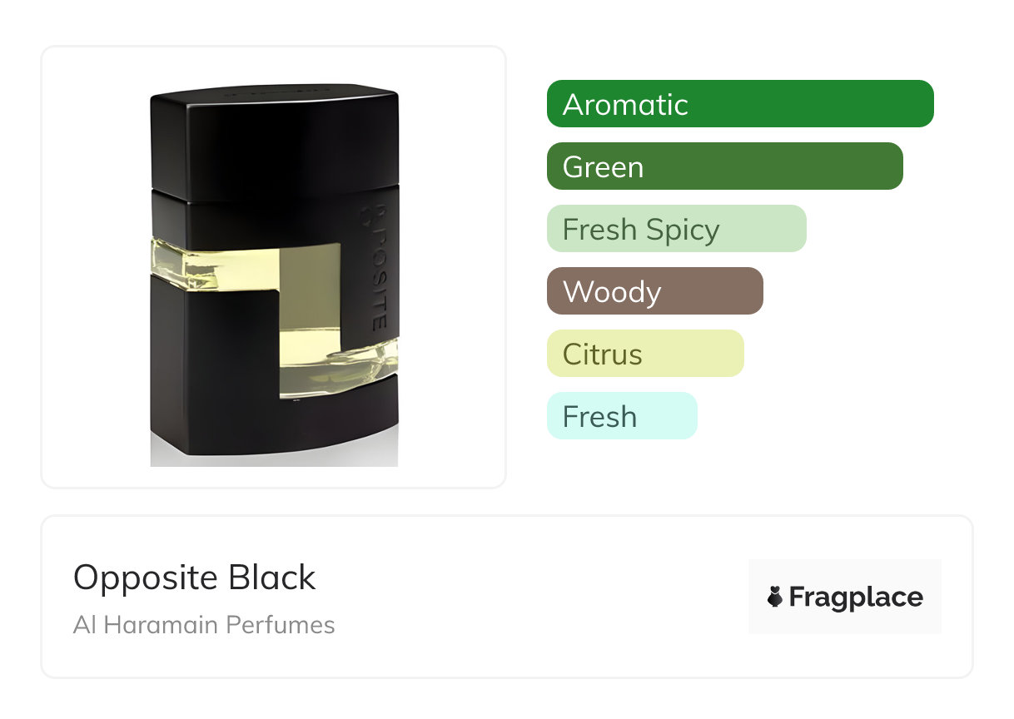Select the Green accord bar
This screenshot has width=1014, height=719.
tap(724, 166)
